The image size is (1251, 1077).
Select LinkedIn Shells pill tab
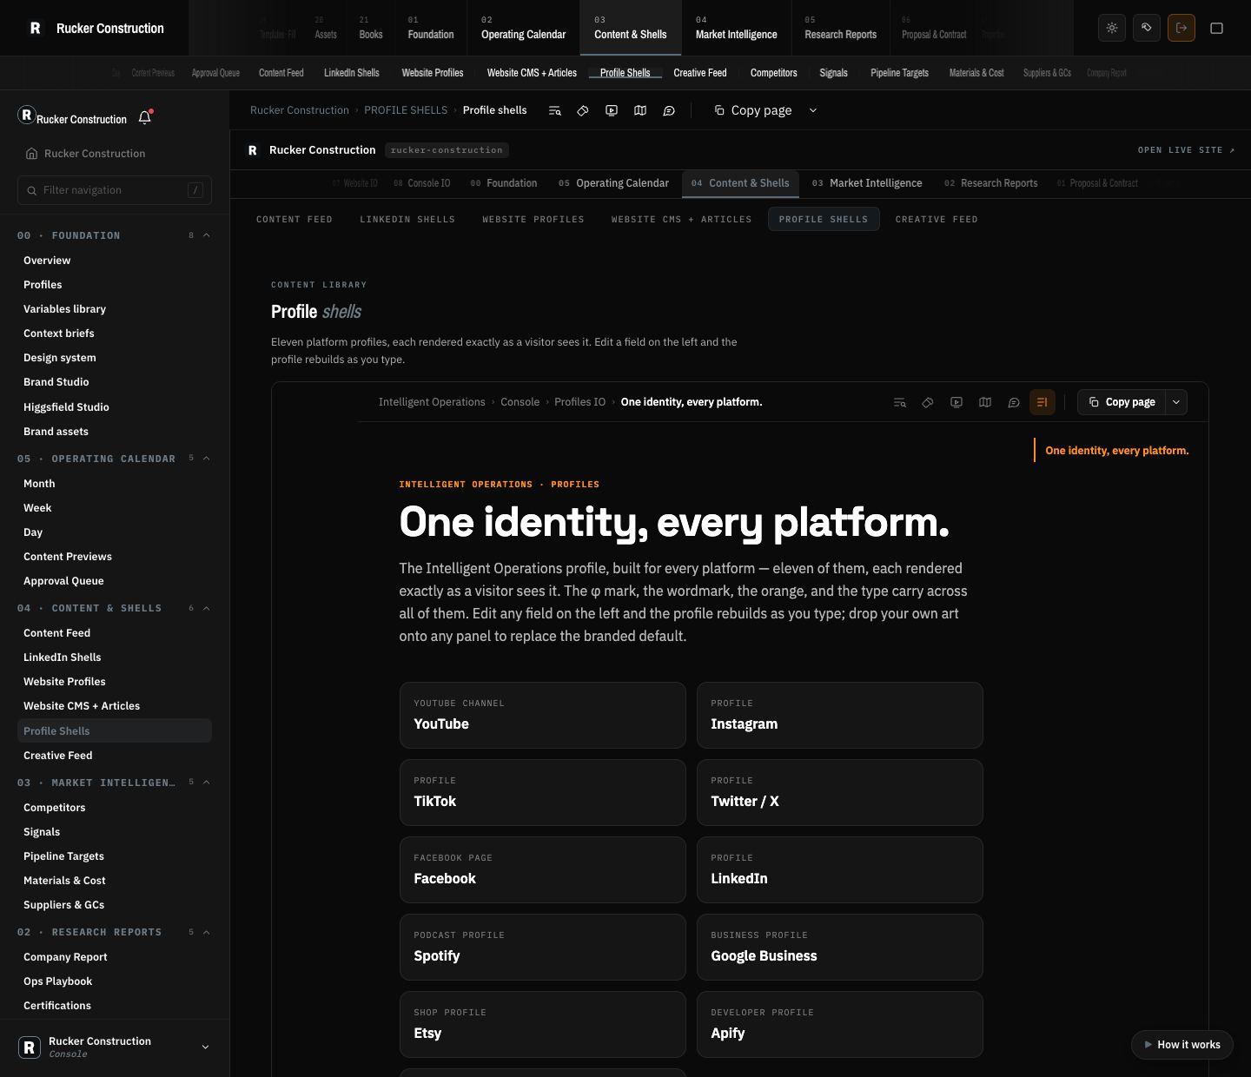click(x=407, y=220)
